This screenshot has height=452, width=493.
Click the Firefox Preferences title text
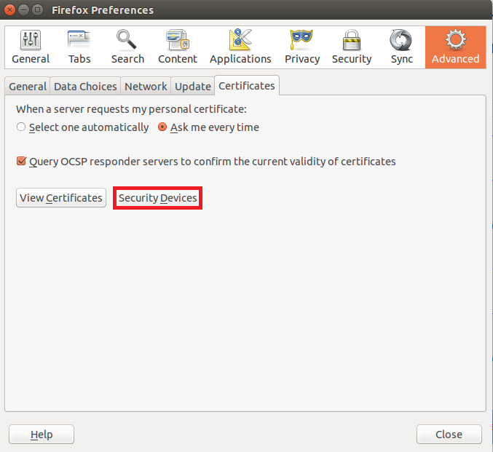coord(103,10)
